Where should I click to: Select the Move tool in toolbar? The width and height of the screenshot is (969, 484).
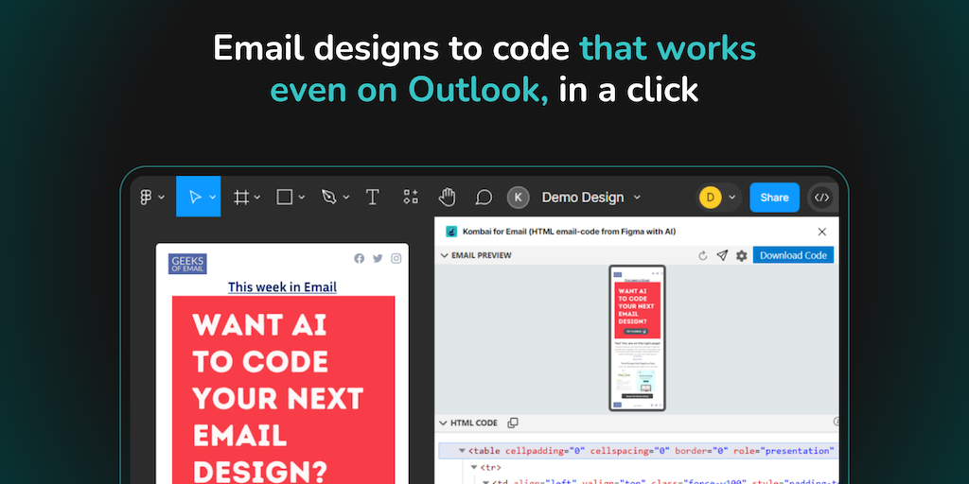[x=194, y=197]
